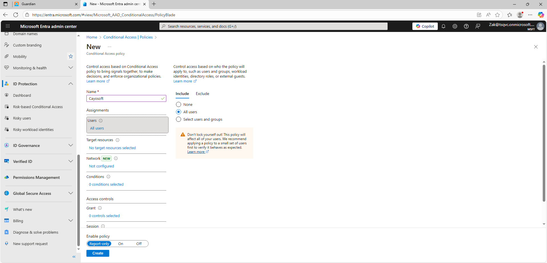The image size is (547, 263).
Task: Click the Create button
Action: pyautogui.click(x=98, y=253)
